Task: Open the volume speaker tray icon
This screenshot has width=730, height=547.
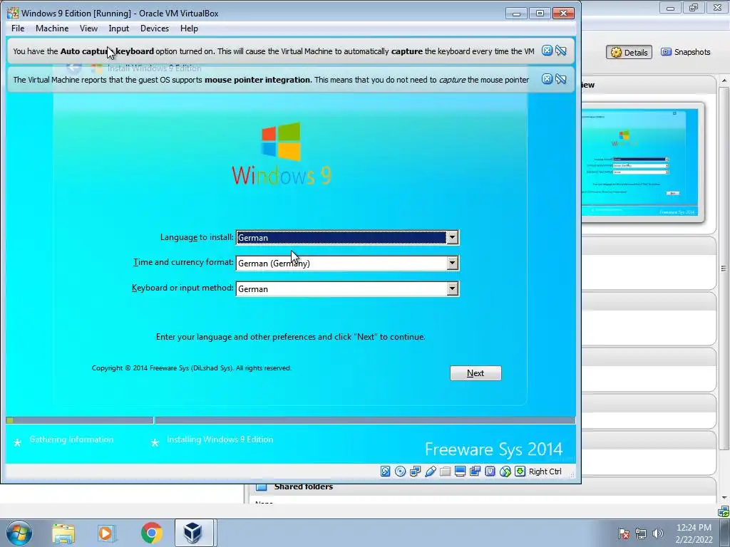Action: click(x=657, y=533)
